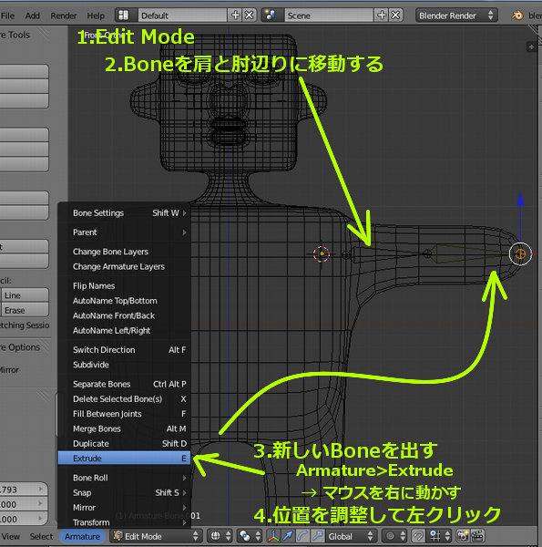Screen dimensions: 542x547
Task: Delete the current Scene
Action: click(395, 15)
